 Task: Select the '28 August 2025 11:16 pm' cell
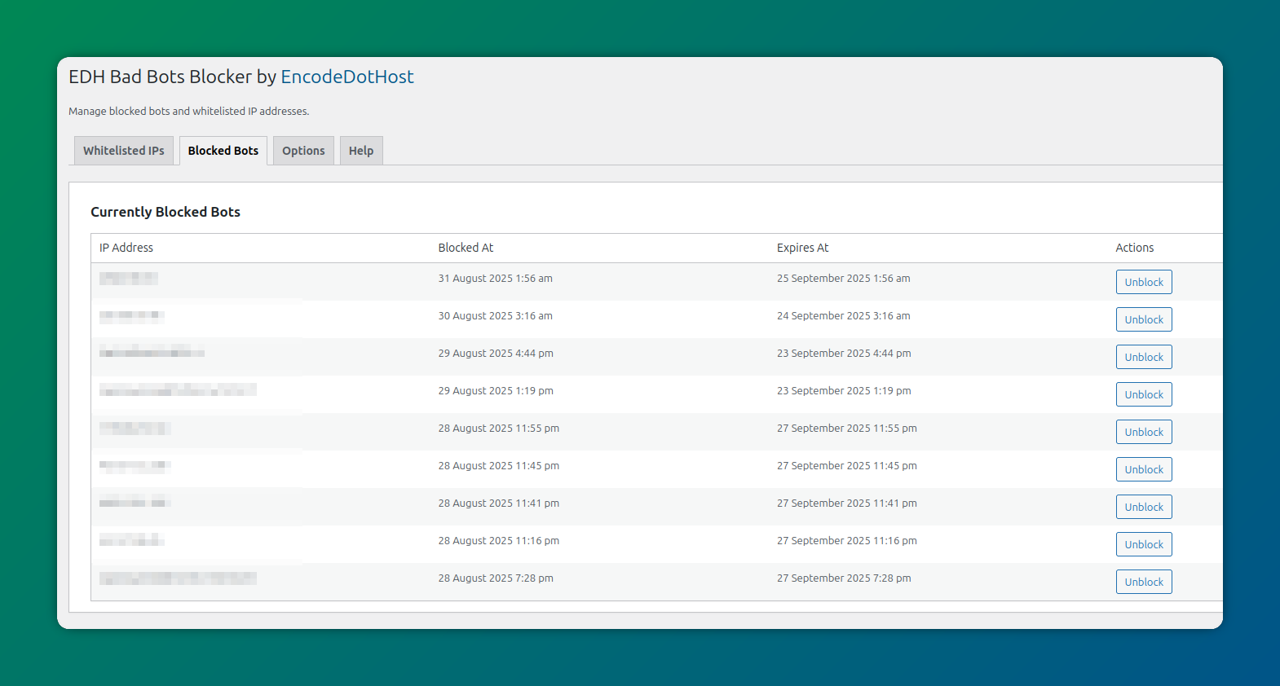pos(498,541)
